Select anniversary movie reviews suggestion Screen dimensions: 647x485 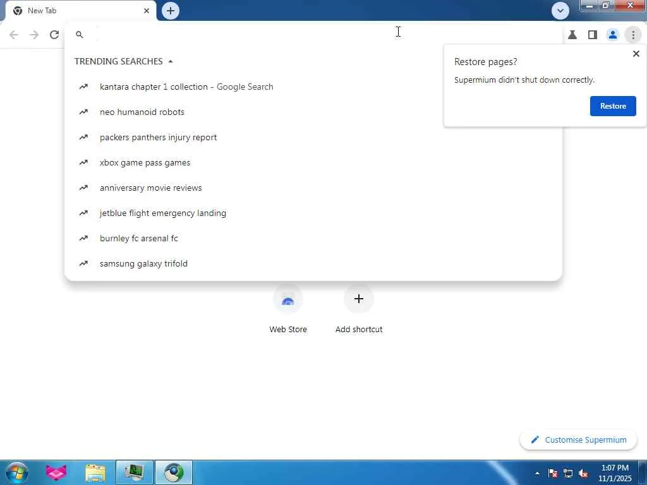pos(313,188)
